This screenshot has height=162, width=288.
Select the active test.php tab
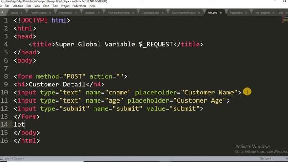pos(212,13)
